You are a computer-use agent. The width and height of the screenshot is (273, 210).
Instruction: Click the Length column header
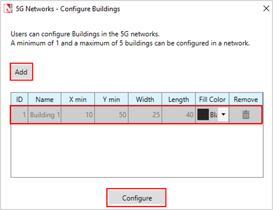pyautogui.click(x=178, y=99)
